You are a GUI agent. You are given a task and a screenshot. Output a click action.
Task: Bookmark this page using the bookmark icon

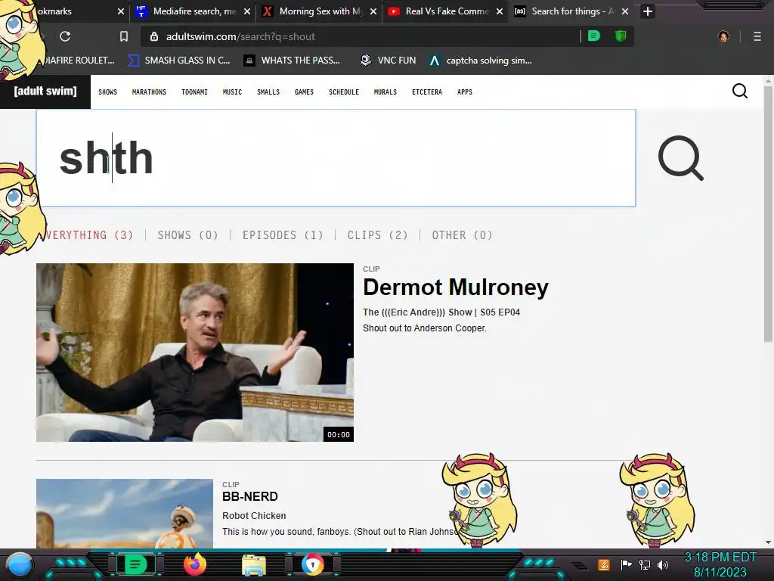pyautogui.click(x=124, y=36)
